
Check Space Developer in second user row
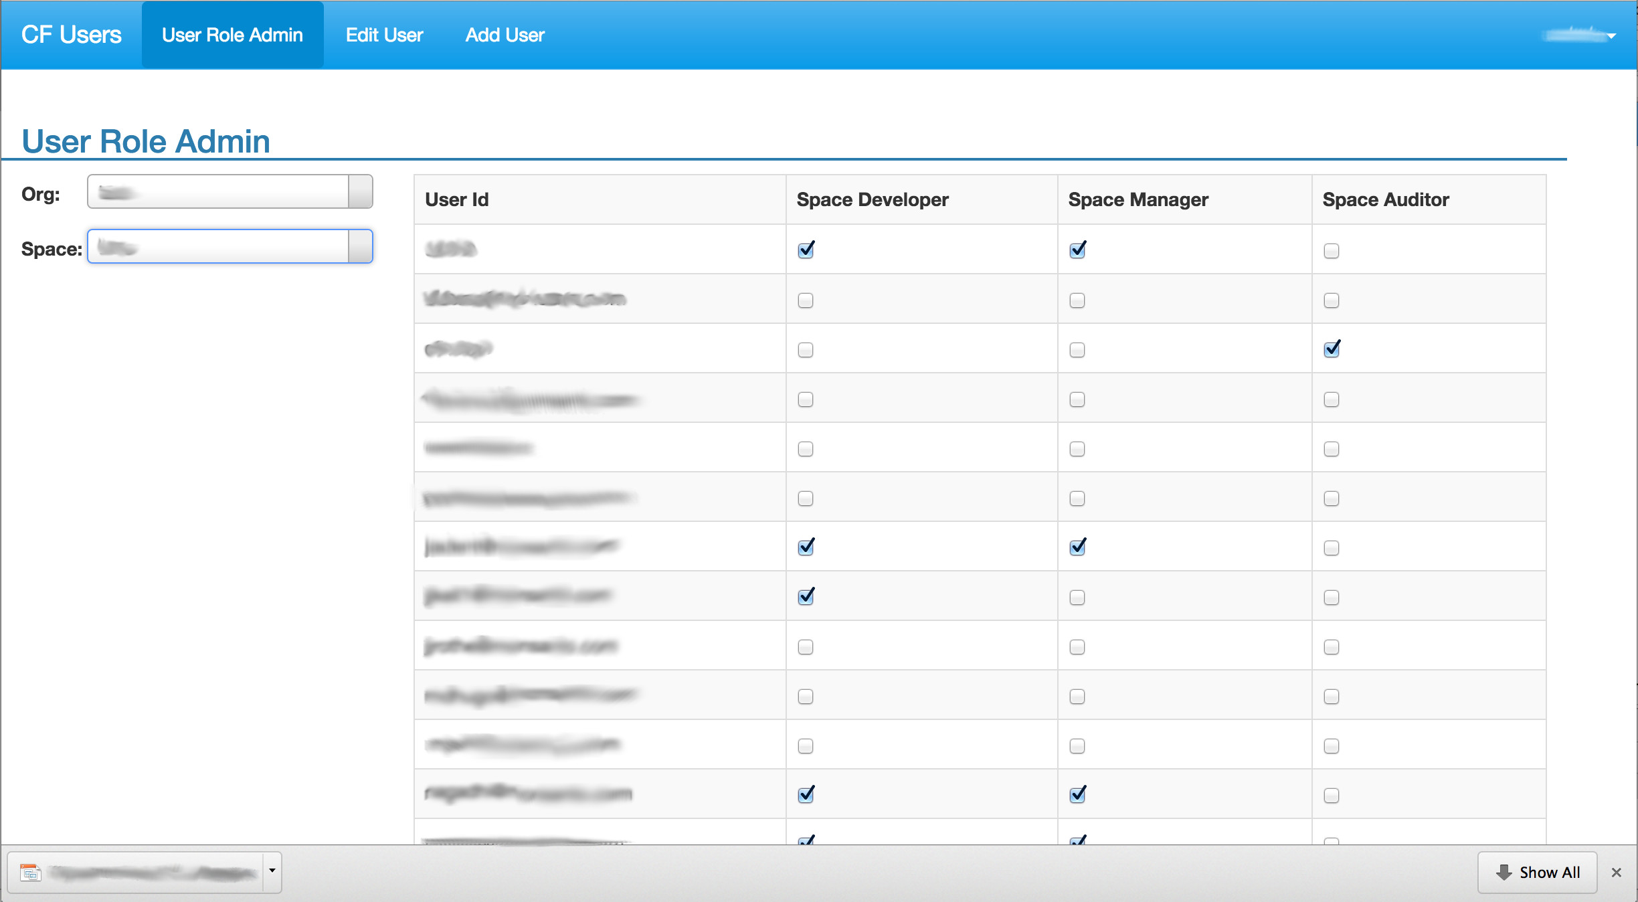tap(806, 300)
